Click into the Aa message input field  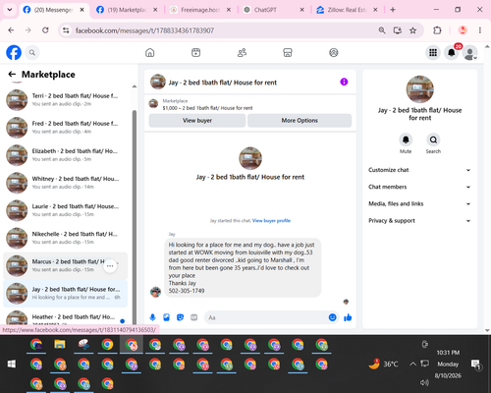click(x=272, y=317)
